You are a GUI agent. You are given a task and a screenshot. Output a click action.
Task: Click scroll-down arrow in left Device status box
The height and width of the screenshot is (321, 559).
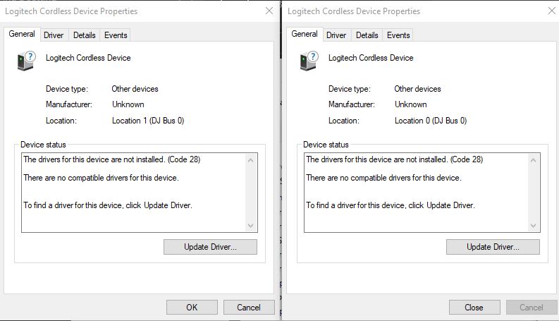pos(251,226)
